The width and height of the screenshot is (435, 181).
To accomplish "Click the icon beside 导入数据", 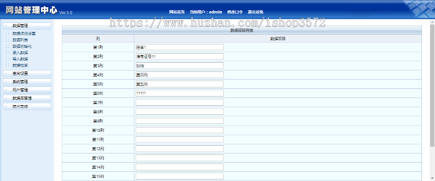I will point(7,59).
